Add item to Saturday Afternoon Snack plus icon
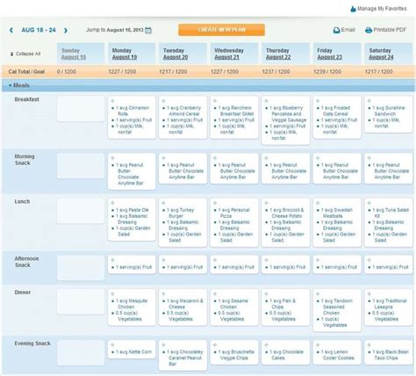 click(369, 260)
